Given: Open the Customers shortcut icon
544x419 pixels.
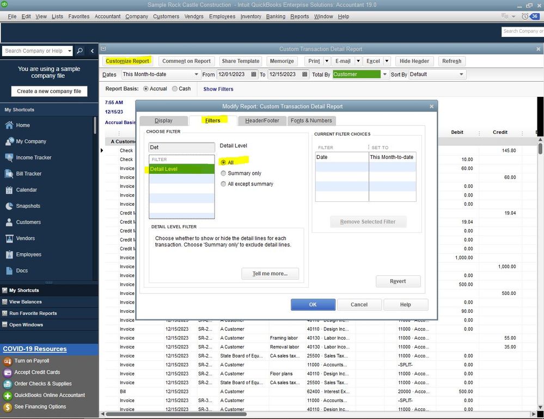Looking at the screenshot, I should (9, 222).
